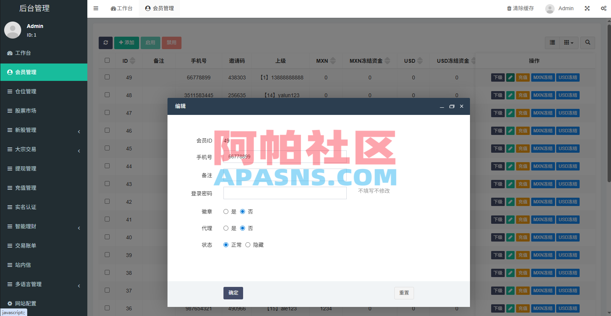Click the sidebar Admin profile avatar
The height and width of the screenshot is (316, 611).
click(x=12, y=30)
